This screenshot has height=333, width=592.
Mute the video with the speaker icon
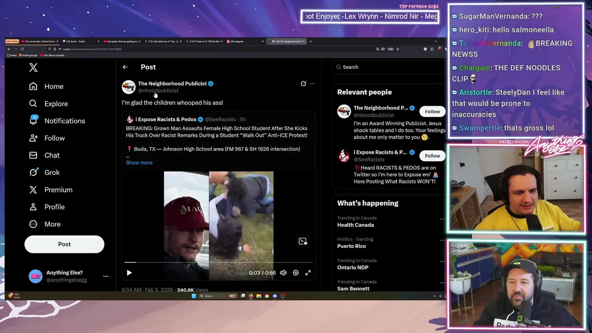pyautogui.click(x=284, y=273)
